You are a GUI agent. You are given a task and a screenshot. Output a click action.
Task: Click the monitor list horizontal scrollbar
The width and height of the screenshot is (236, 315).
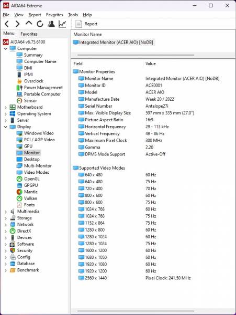tap(136, 55)
